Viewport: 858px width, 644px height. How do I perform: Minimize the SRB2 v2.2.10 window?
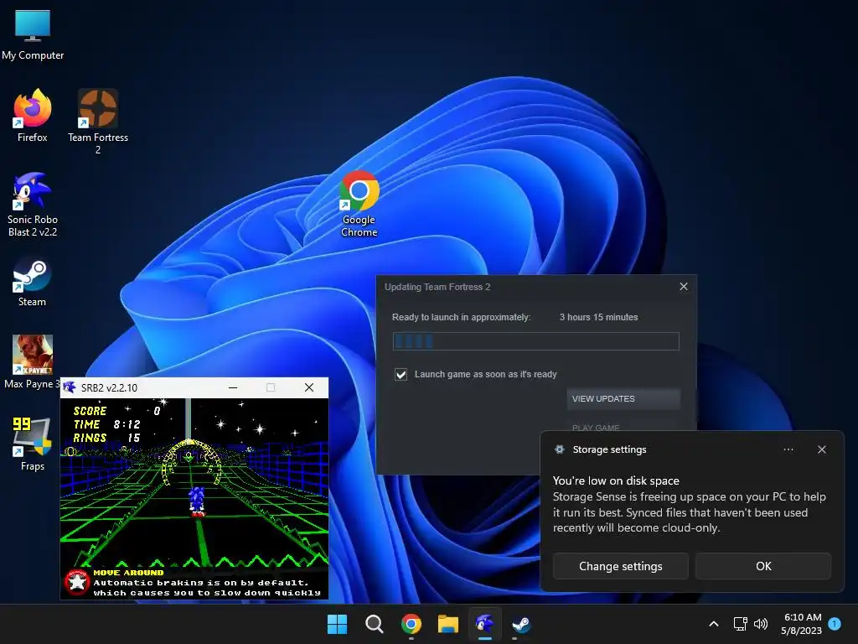tap(233, 387)
